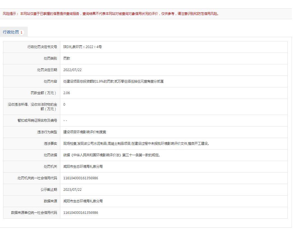The width and height of the screenshot is (293, 231).
Task: Select violation type 建设项目环境影响评价制度案
Action: click(85, 132)
